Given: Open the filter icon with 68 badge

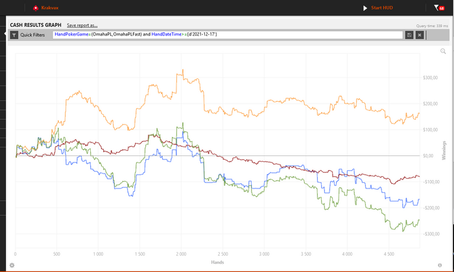Looking at the screenshot, I should 439,8.
